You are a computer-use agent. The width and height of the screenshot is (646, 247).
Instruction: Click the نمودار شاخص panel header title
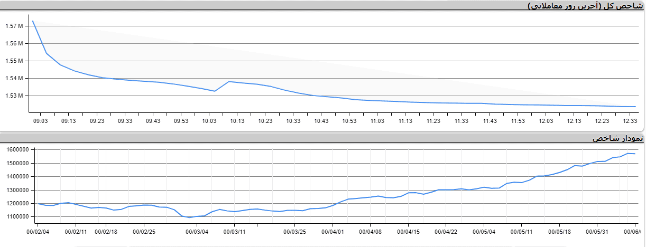pyautogui.click(x=618, y=138)
